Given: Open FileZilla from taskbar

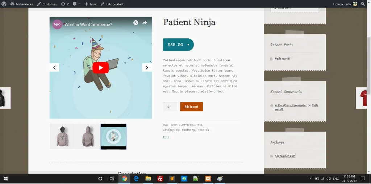Looking at the screenshot, I should pos(160,179).
